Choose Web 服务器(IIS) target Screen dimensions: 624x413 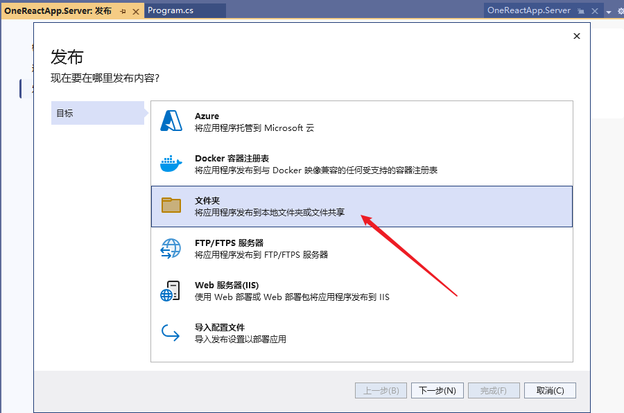point(362,291)
